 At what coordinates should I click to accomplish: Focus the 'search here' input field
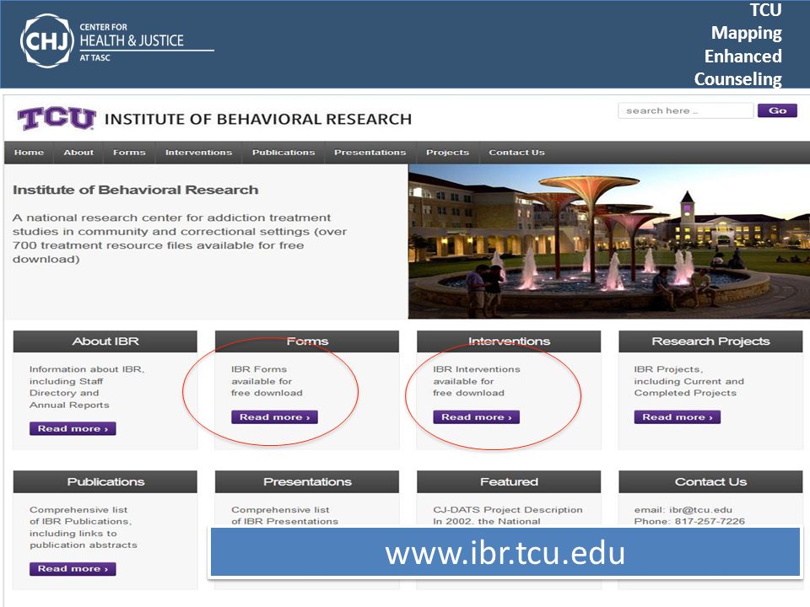[685, 110]
